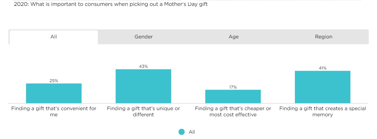
Task: Click the '25%' value label
Action: coord(54,81)
